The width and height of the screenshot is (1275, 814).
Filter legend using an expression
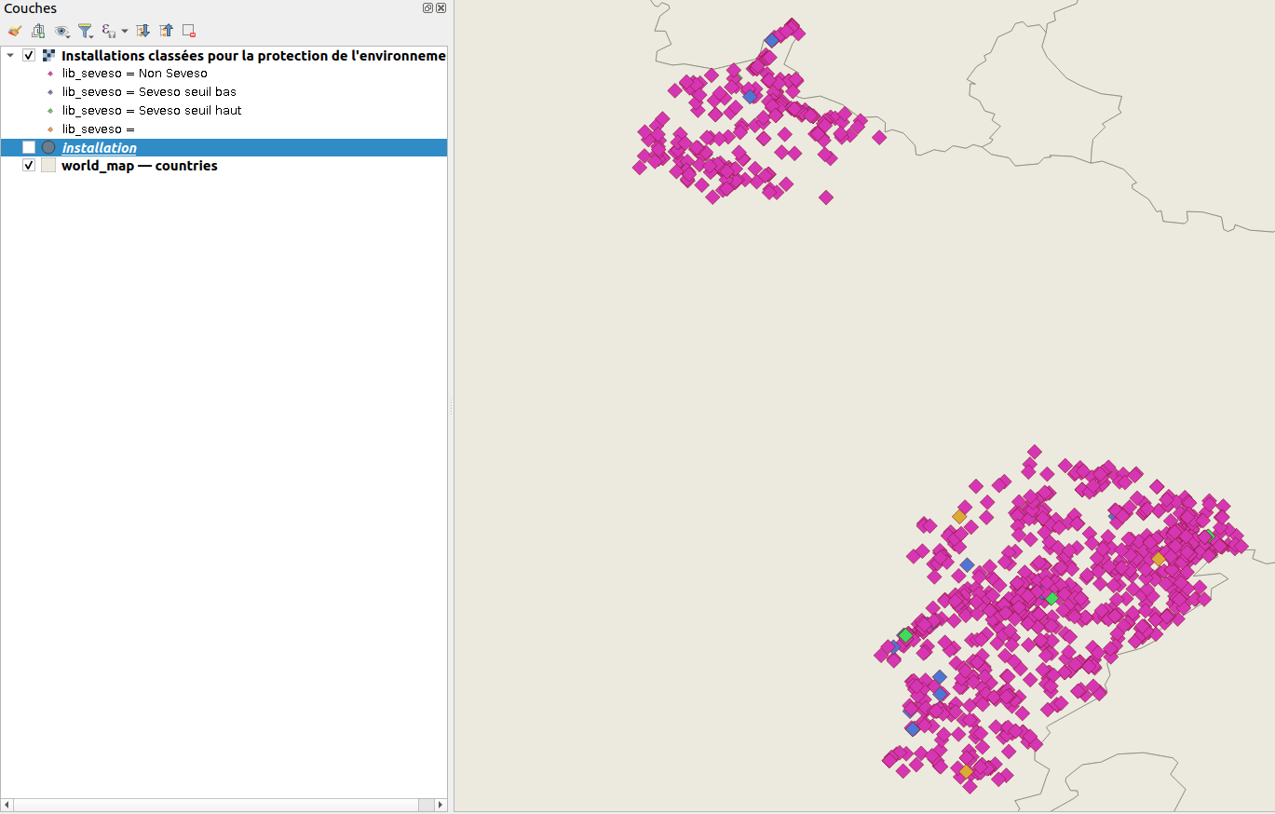pos(108,30)
